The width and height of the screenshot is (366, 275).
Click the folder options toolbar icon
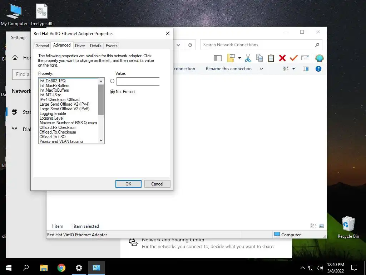(231, 58)
